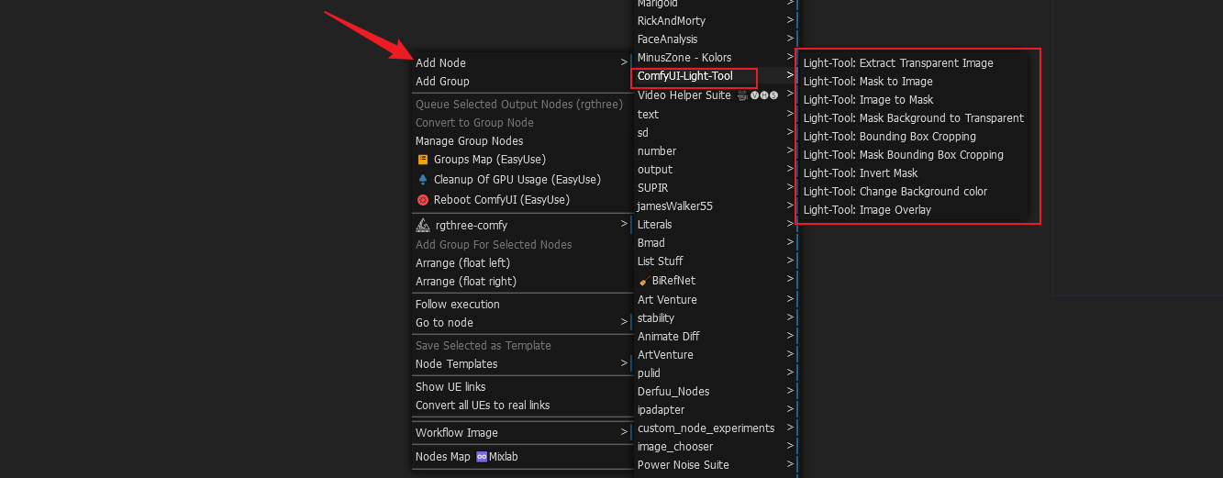Open the ArtVenture category
This screenshot has width=1223, height=478.
715,355
